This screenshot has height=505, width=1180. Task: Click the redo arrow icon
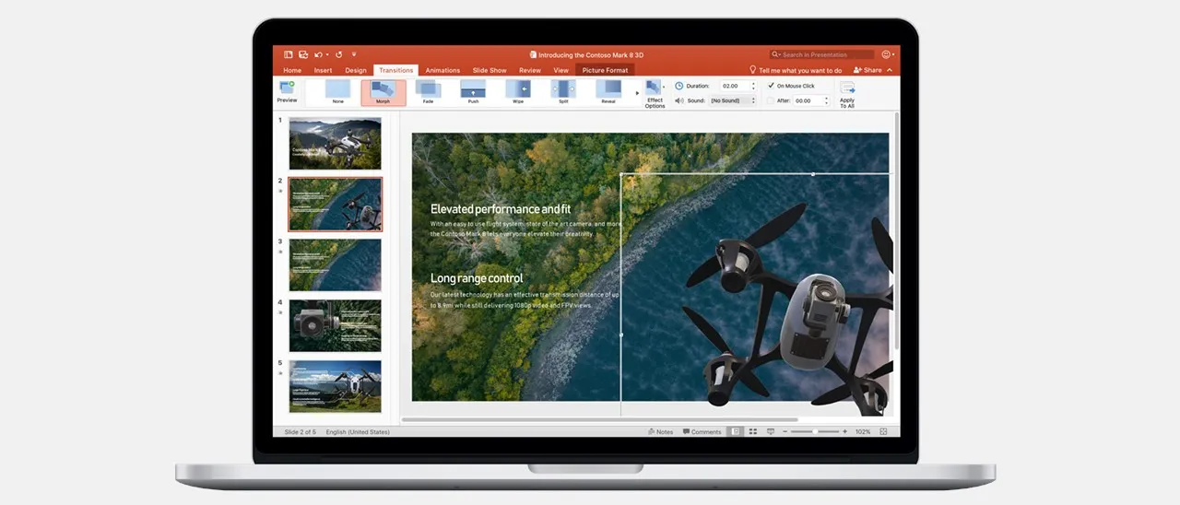pos(339,54)
